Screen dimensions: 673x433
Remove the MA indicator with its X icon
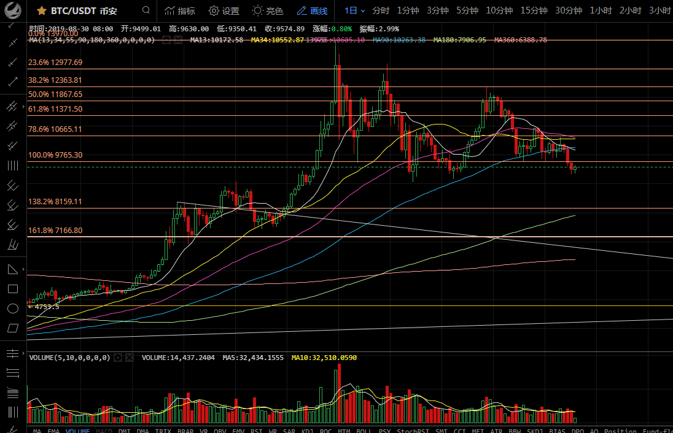[x=178, y=40]
